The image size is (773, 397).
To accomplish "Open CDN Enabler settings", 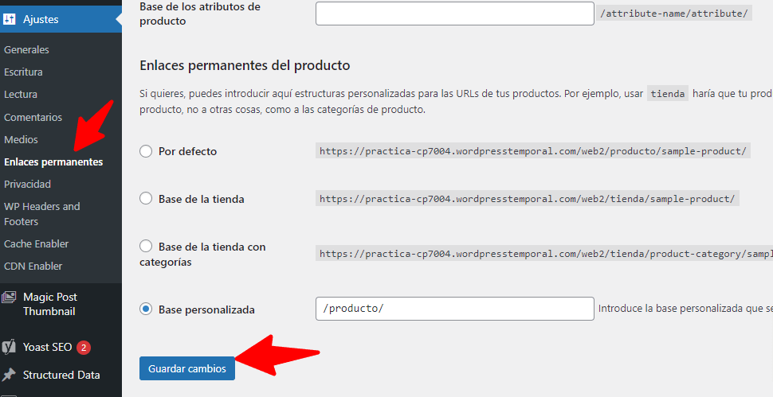I will [33, 266].
